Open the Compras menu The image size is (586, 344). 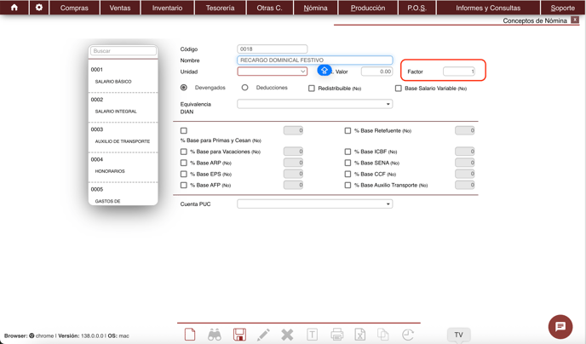click(x=74, y=8)
